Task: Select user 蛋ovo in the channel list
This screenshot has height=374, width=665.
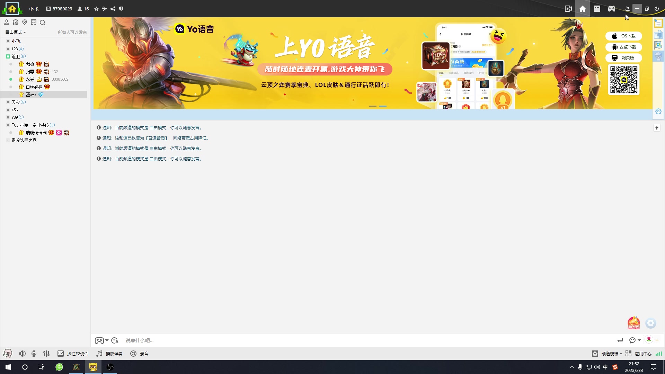Action: tap(31, 95)
